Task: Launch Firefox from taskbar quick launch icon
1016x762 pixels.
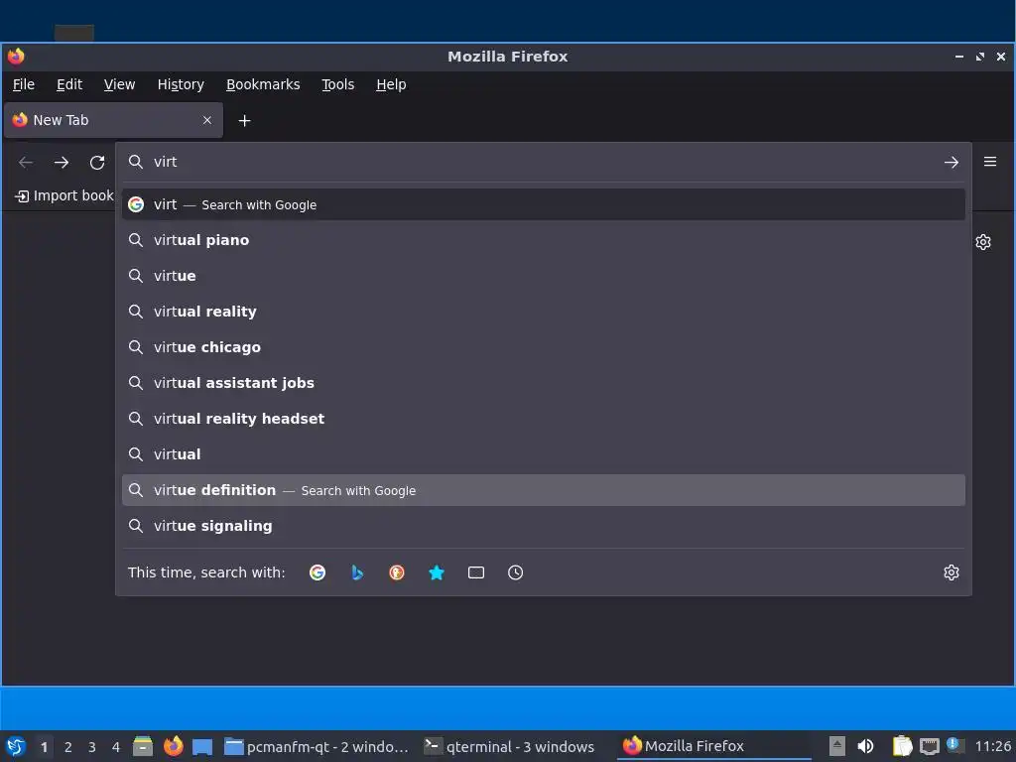Action: point(173,746)
